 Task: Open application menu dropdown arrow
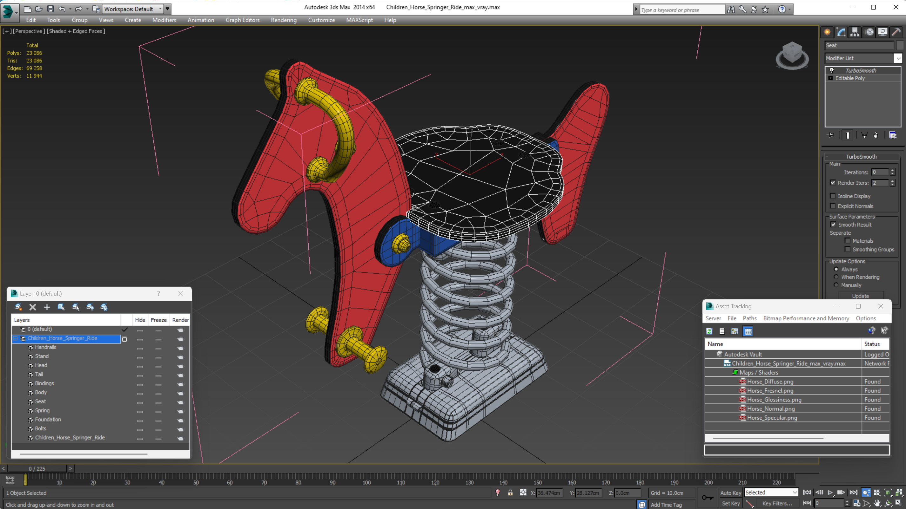(x=16, y=13)
